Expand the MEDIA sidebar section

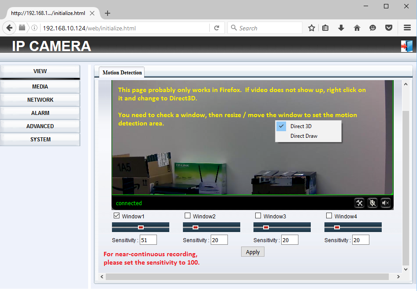point(40,87)
